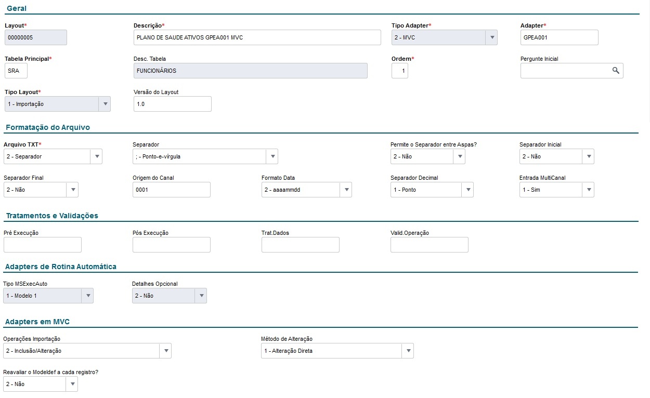Click the Pré Execução input field
Image resolution: width=650 pixels, height=398 pixels.
click(42, 245)
